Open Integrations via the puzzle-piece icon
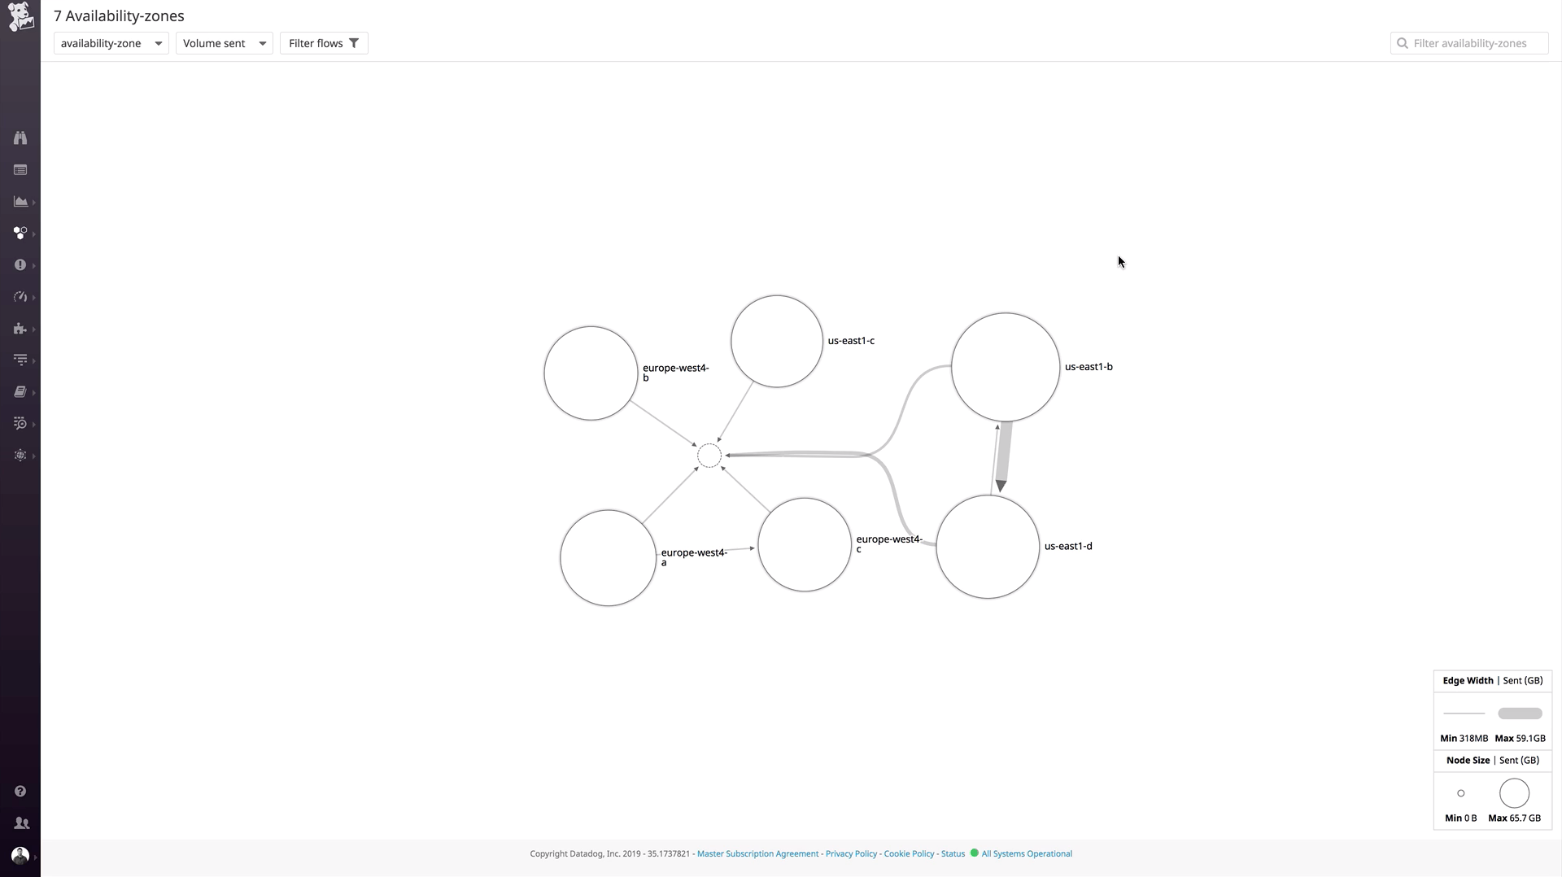Viewport: 1562px width, 877px height. point(21,329)
